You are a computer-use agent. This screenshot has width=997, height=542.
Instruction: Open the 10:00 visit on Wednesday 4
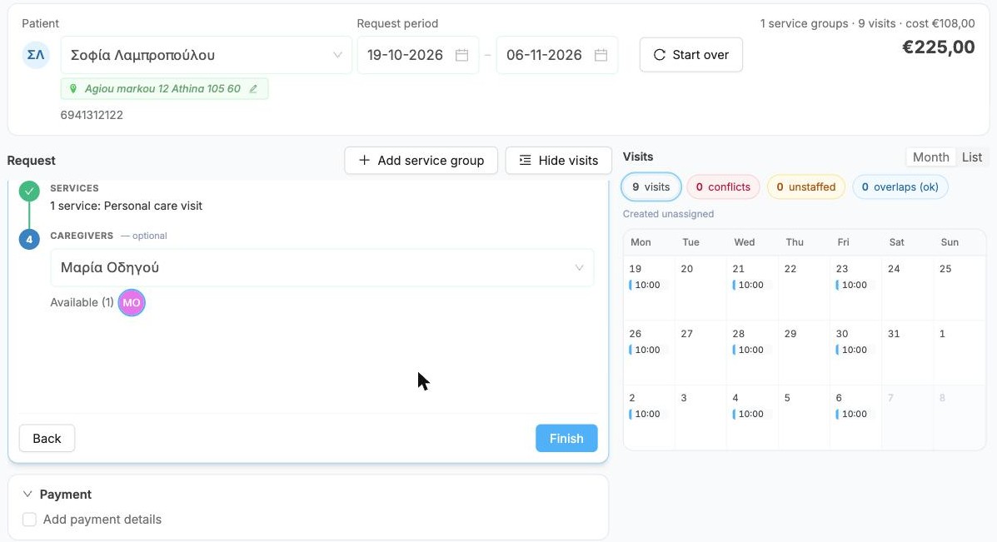pos(750,415)
